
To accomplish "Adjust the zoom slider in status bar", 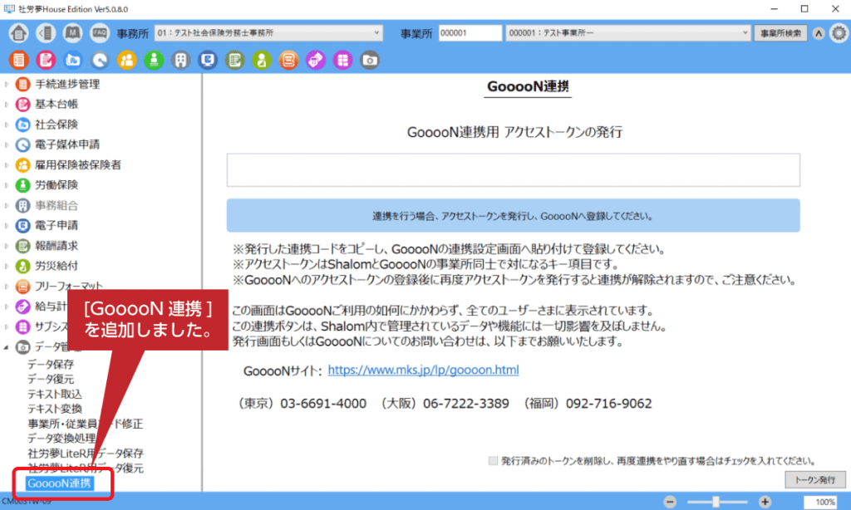I will (716, 502).
